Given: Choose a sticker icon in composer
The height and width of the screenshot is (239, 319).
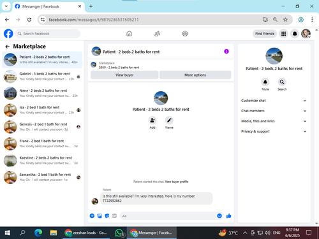Looking at the screenshot, I should (107, 216).
